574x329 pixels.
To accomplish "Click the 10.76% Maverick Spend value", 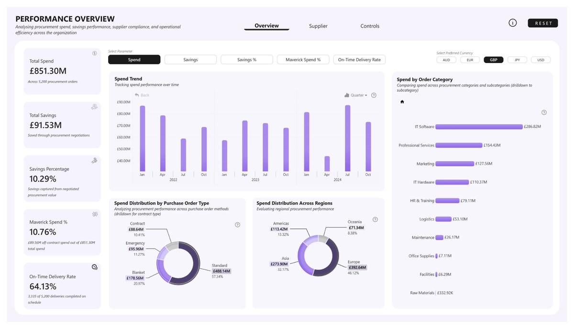I will point(43,232).
